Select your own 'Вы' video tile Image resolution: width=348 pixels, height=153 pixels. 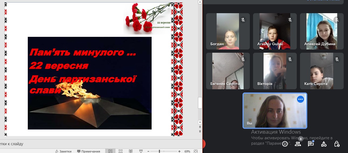click(x=275, y=111)
